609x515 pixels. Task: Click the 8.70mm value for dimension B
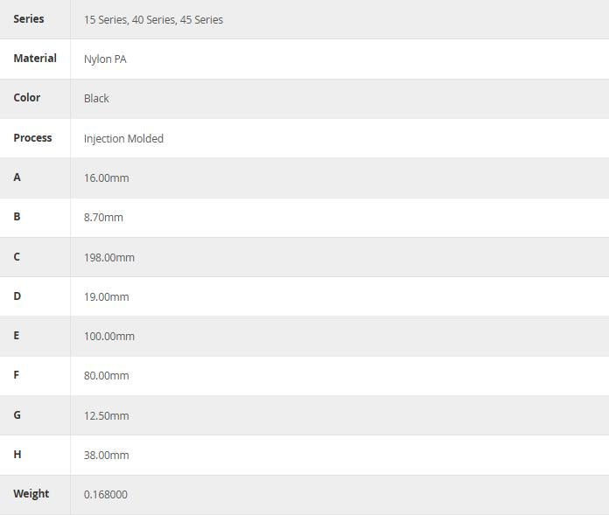(103, 217)
